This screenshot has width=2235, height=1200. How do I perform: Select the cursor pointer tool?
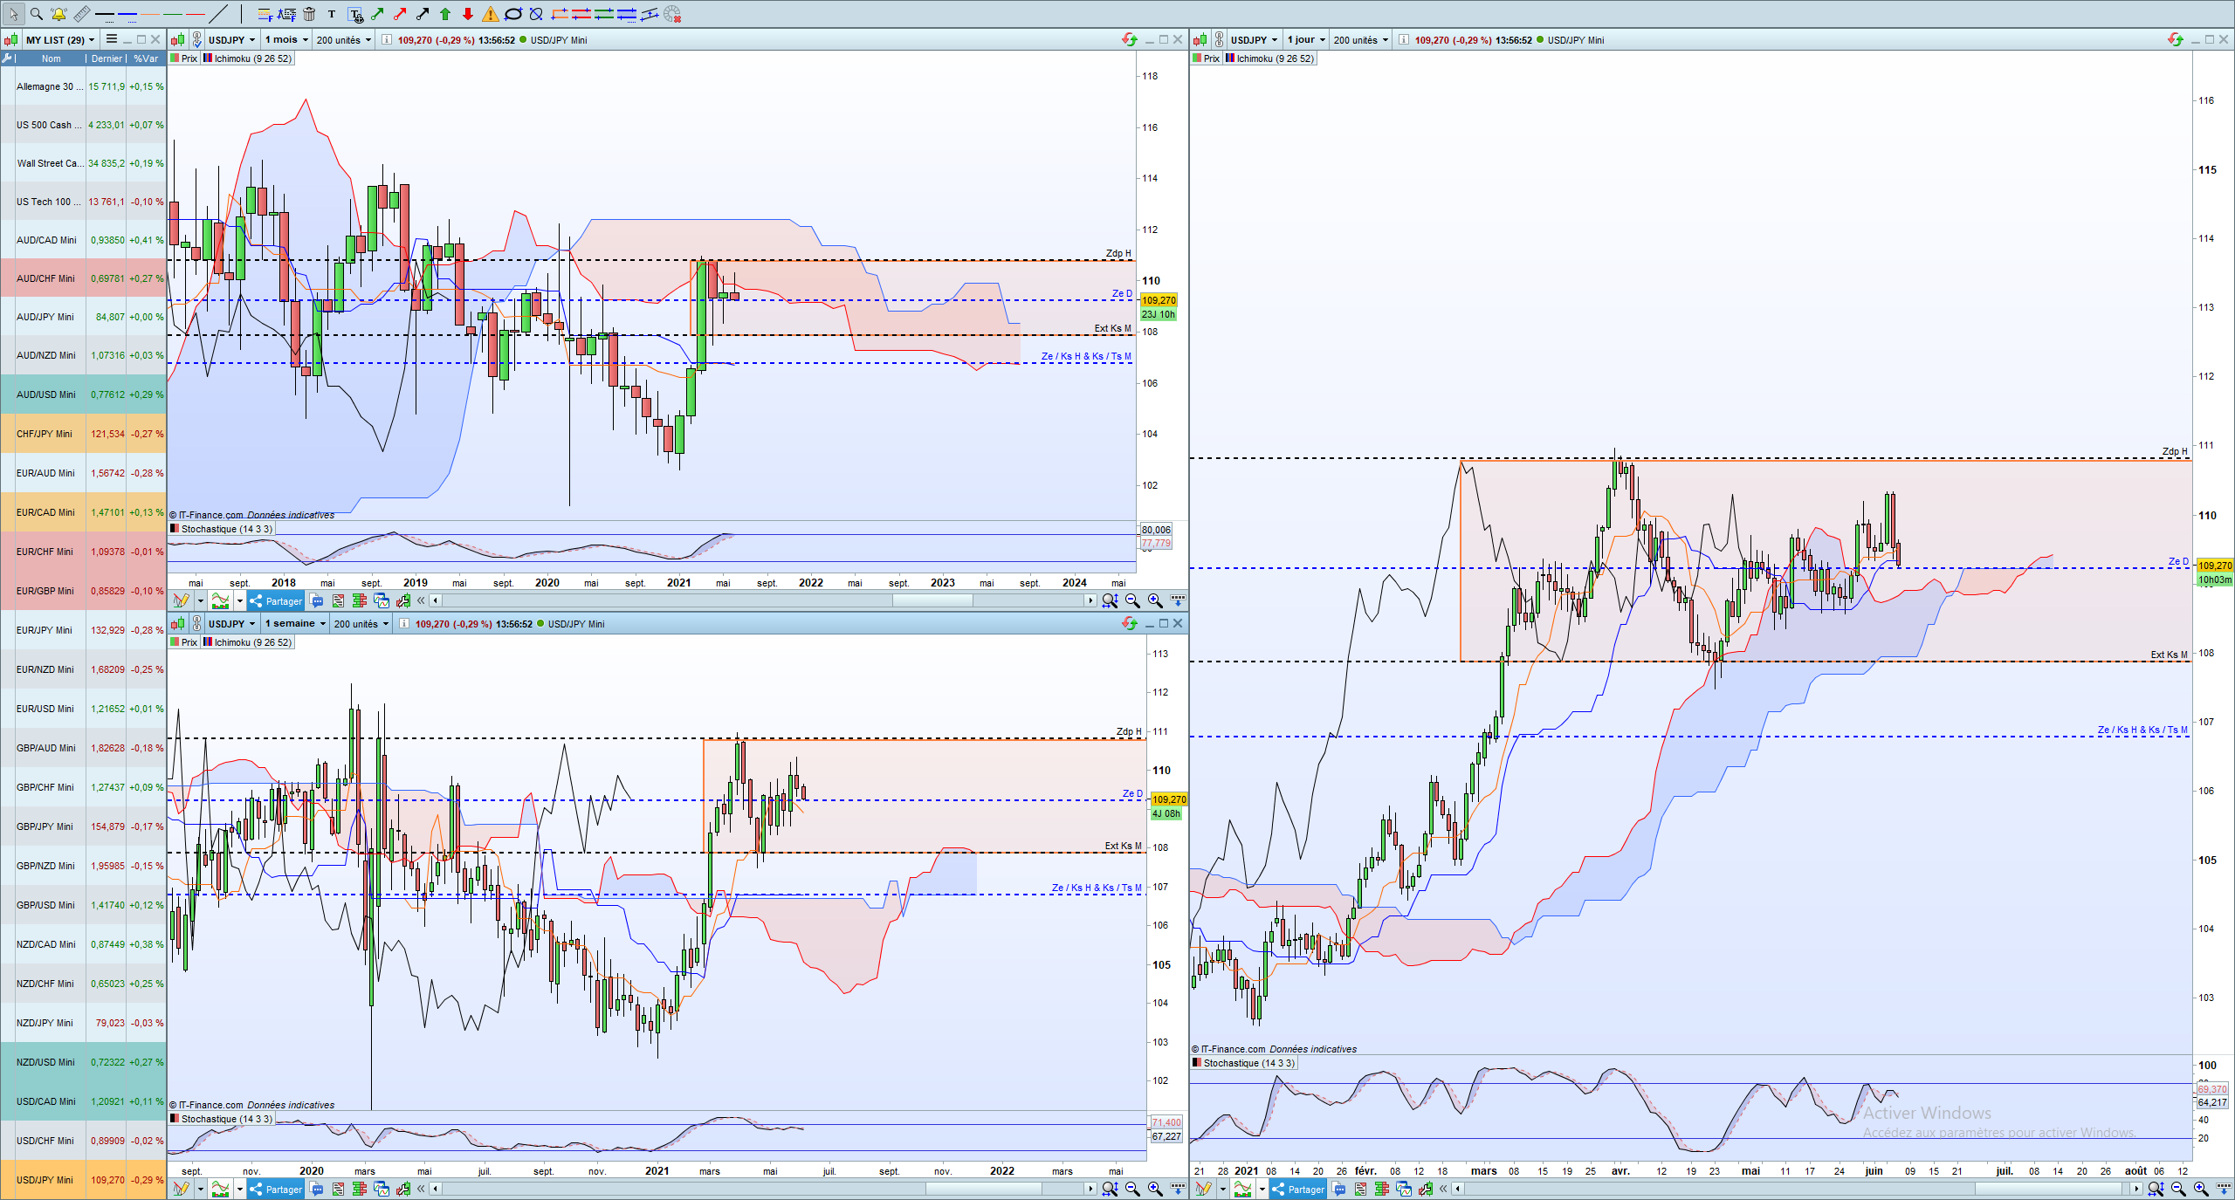13,14
